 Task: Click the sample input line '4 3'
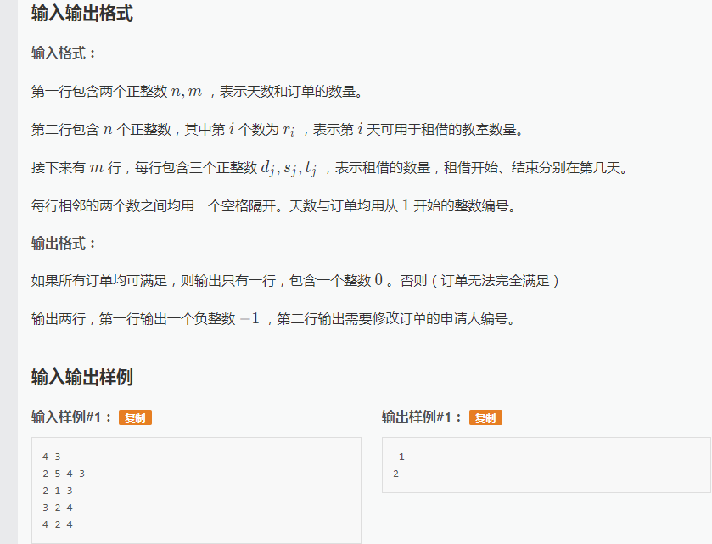(x=51, y=457)
